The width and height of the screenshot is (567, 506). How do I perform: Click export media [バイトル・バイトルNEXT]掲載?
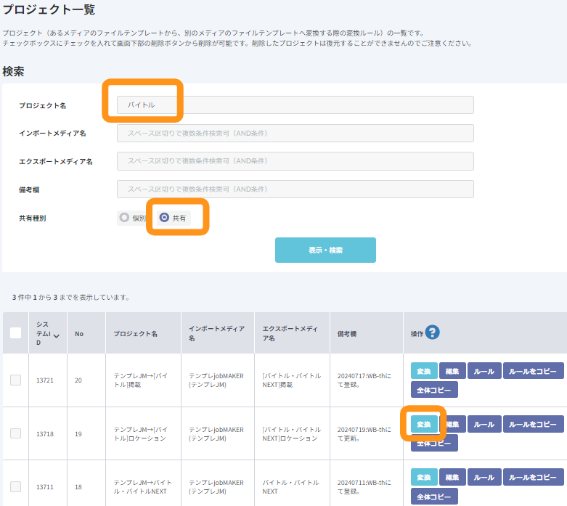(x=291, y=380)
